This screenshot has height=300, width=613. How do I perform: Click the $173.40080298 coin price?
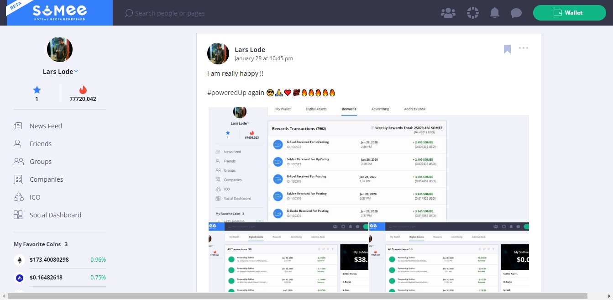tap(49, 260)
